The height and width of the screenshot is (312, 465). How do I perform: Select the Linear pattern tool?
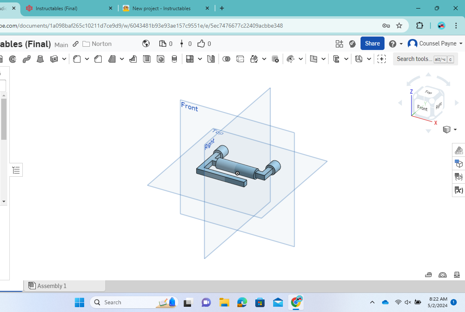click(190, 59)
